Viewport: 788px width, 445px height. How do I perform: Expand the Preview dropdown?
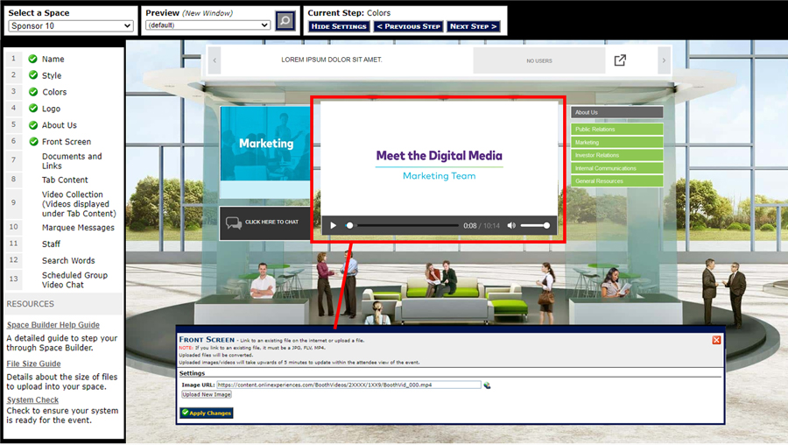[x=208, y=25]
